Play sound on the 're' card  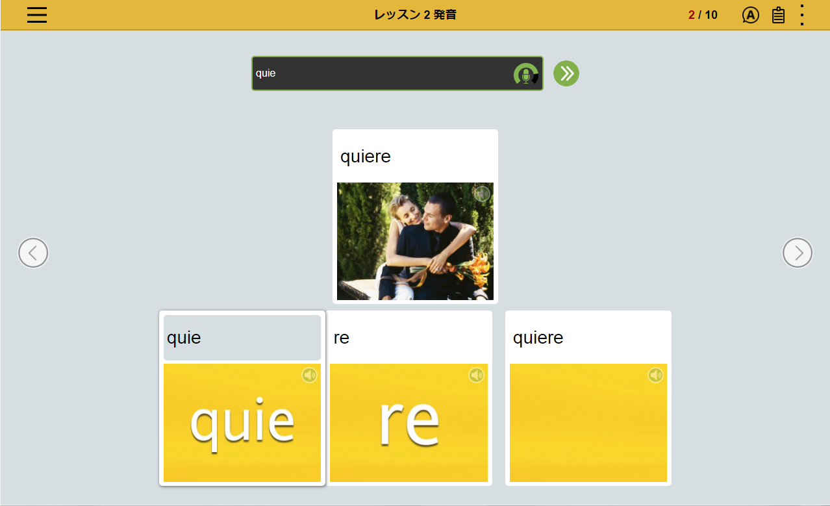pos(477,375)
